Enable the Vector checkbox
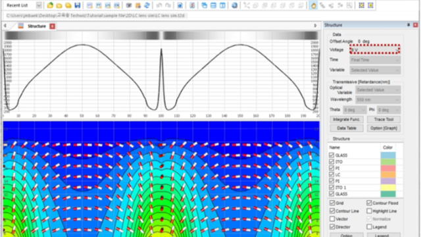 [332, 219]
